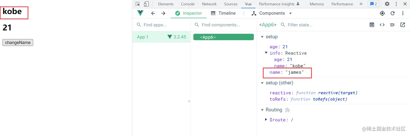Viewport: 410px width, 136px height.
Task: Open the Timeline view
Action: tap(223, 13)
